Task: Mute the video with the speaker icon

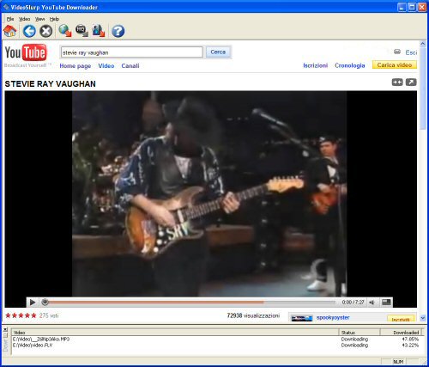Action: pyautogui.click(x=372, y=302)
